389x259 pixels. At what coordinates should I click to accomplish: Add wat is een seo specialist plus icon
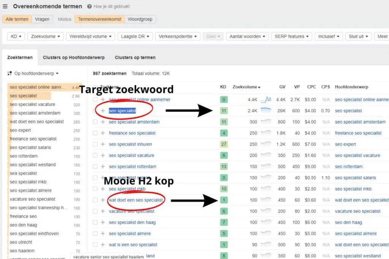click(103, 245)
